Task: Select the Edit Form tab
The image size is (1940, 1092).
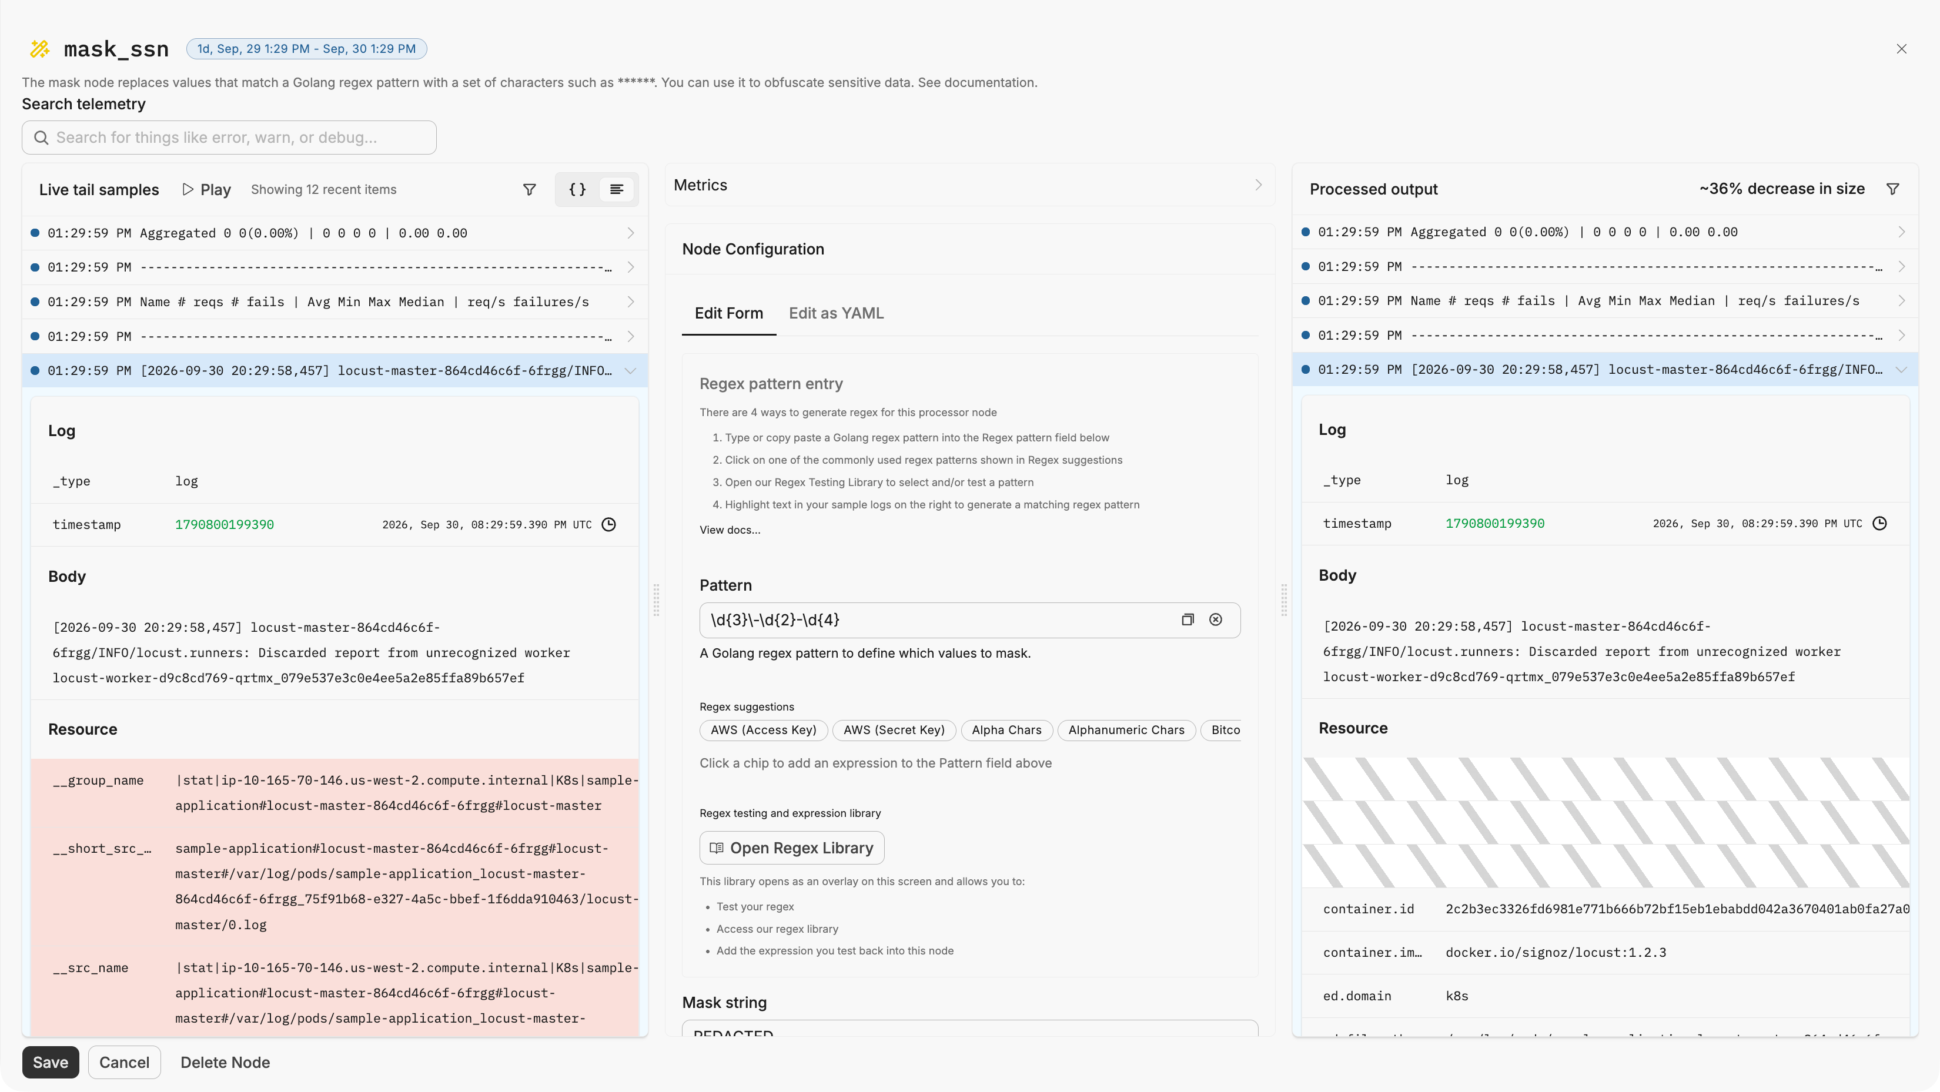Action: pyautogui.click(x=728, y=313)
